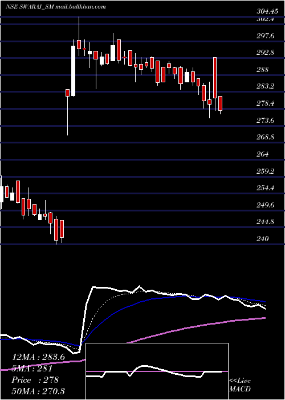Click the 254.4 price axis label
Screen dimensions: 285x400
(x=266, y=188)
